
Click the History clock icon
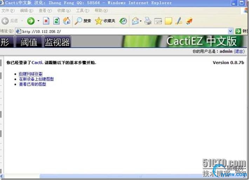point(123,21)
